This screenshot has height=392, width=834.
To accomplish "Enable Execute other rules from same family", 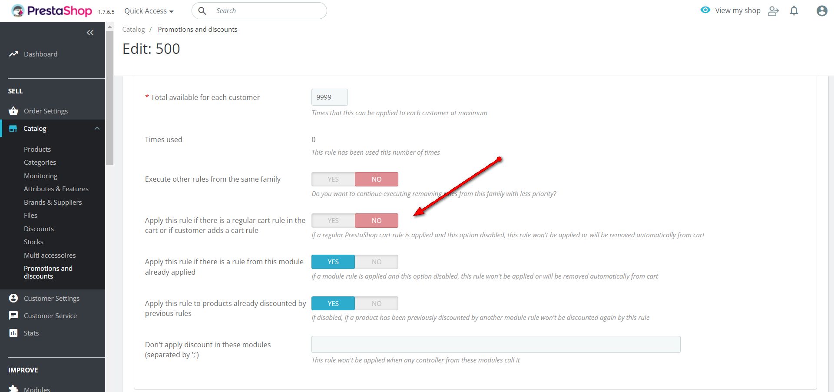I will [x=333, y=179].
